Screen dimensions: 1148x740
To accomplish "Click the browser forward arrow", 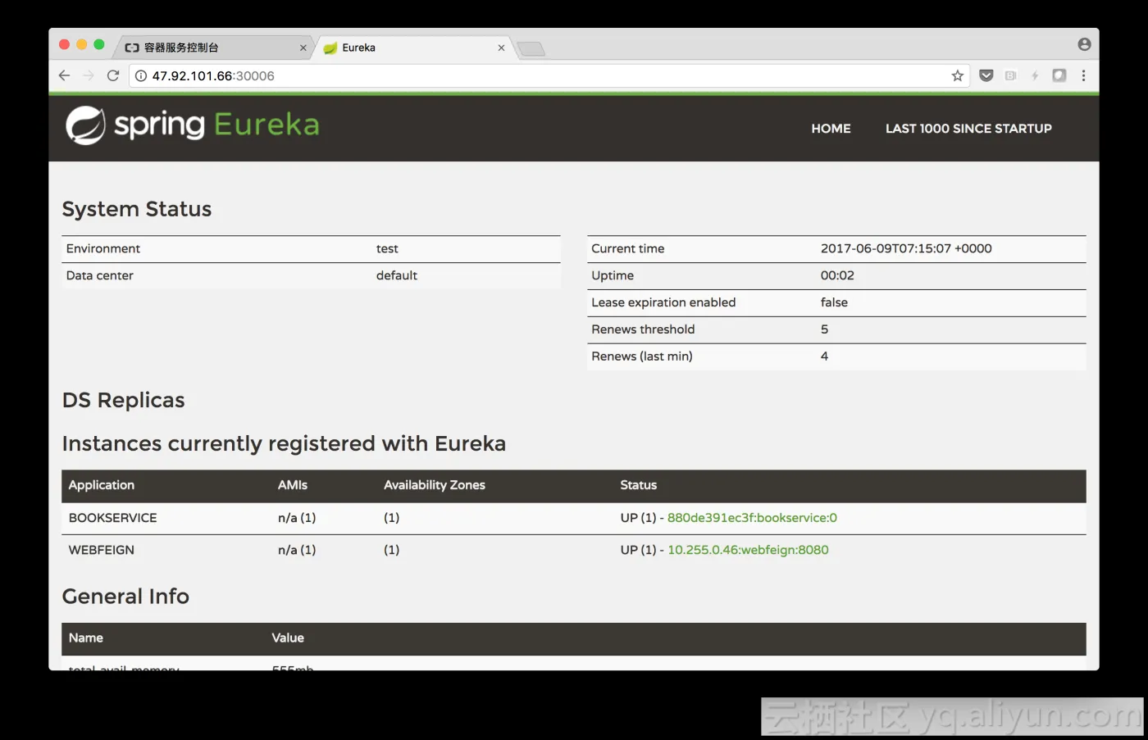I will point(89,75).
